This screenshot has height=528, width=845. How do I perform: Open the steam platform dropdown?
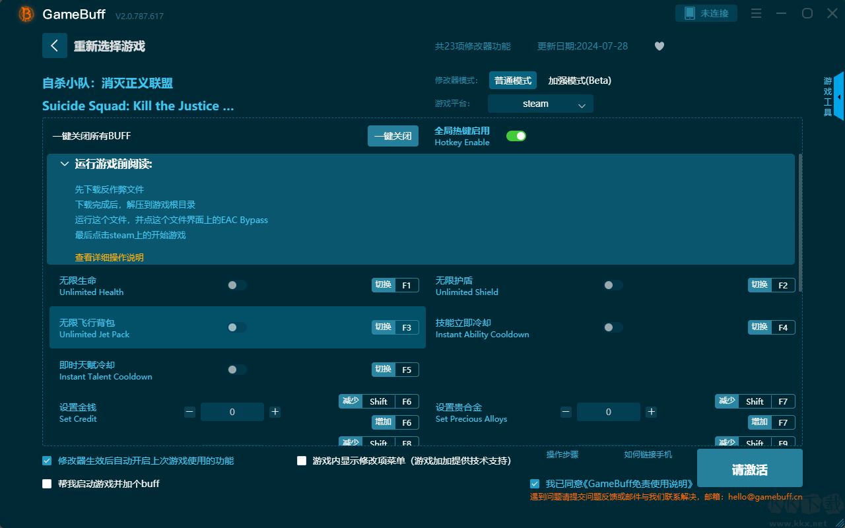click(541, 104)
